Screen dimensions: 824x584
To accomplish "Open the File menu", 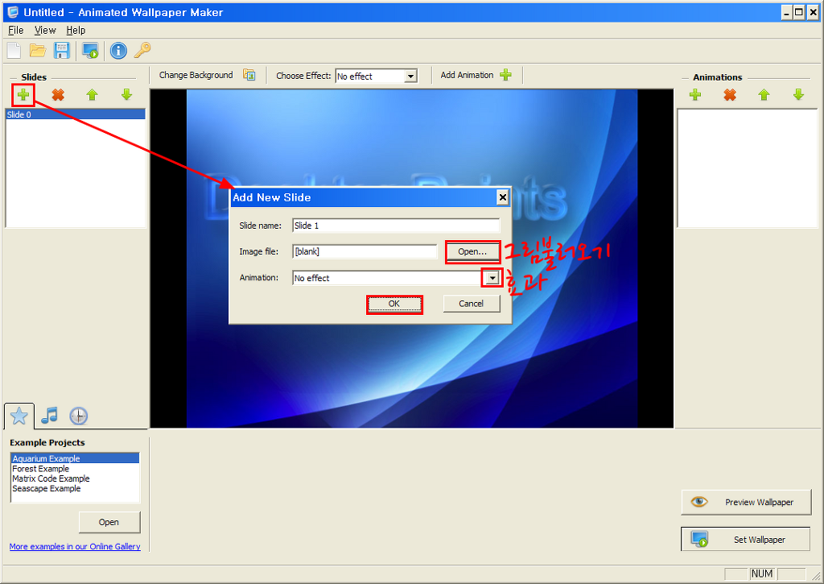I will [x=16, y=30].
